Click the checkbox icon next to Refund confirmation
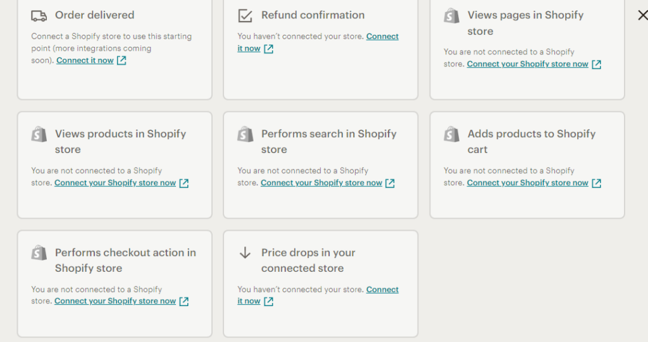 pyautogui.click(x=245, y=16)
